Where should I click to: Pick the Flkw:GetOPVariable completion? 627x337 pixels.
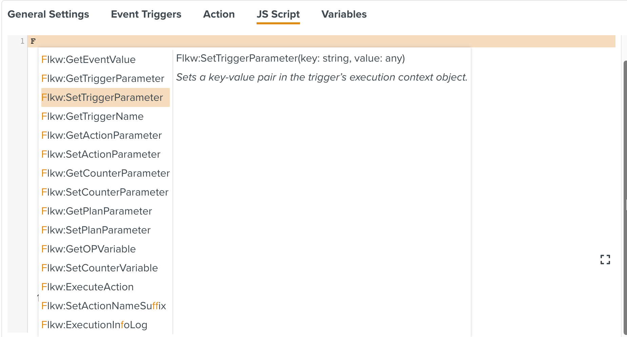pyautogui.click(x=88, y=249)
